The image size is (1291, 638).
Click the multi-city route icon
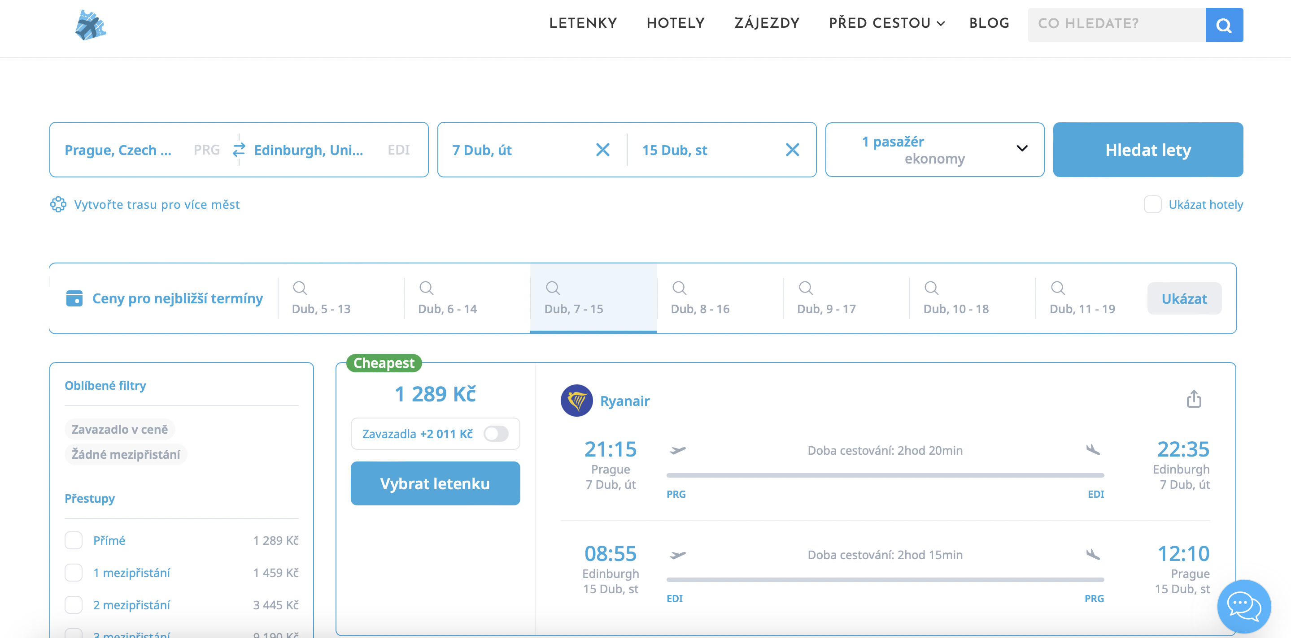58,204
